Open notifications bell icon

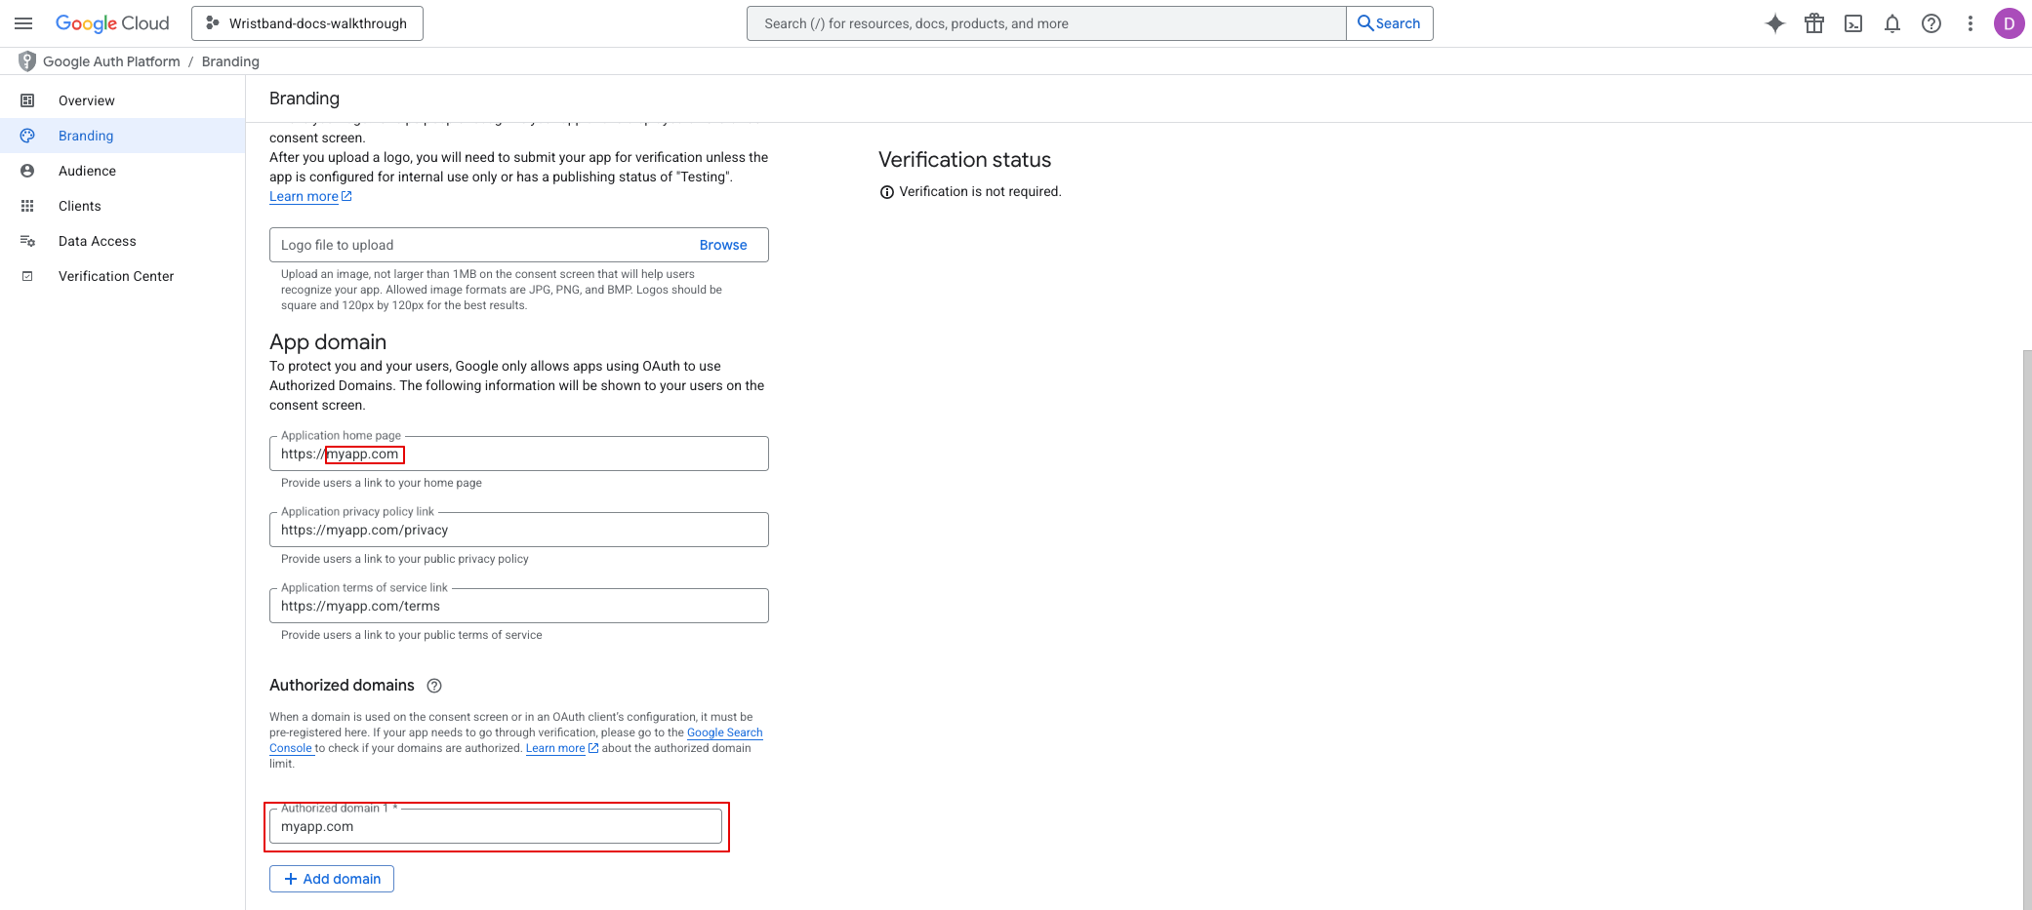[1892, 23]
